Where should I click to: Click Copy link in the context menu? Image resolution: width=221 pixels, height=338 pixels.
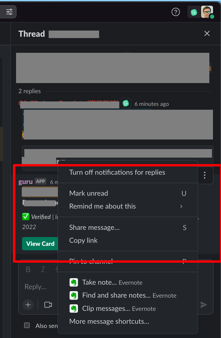[128, 240]
